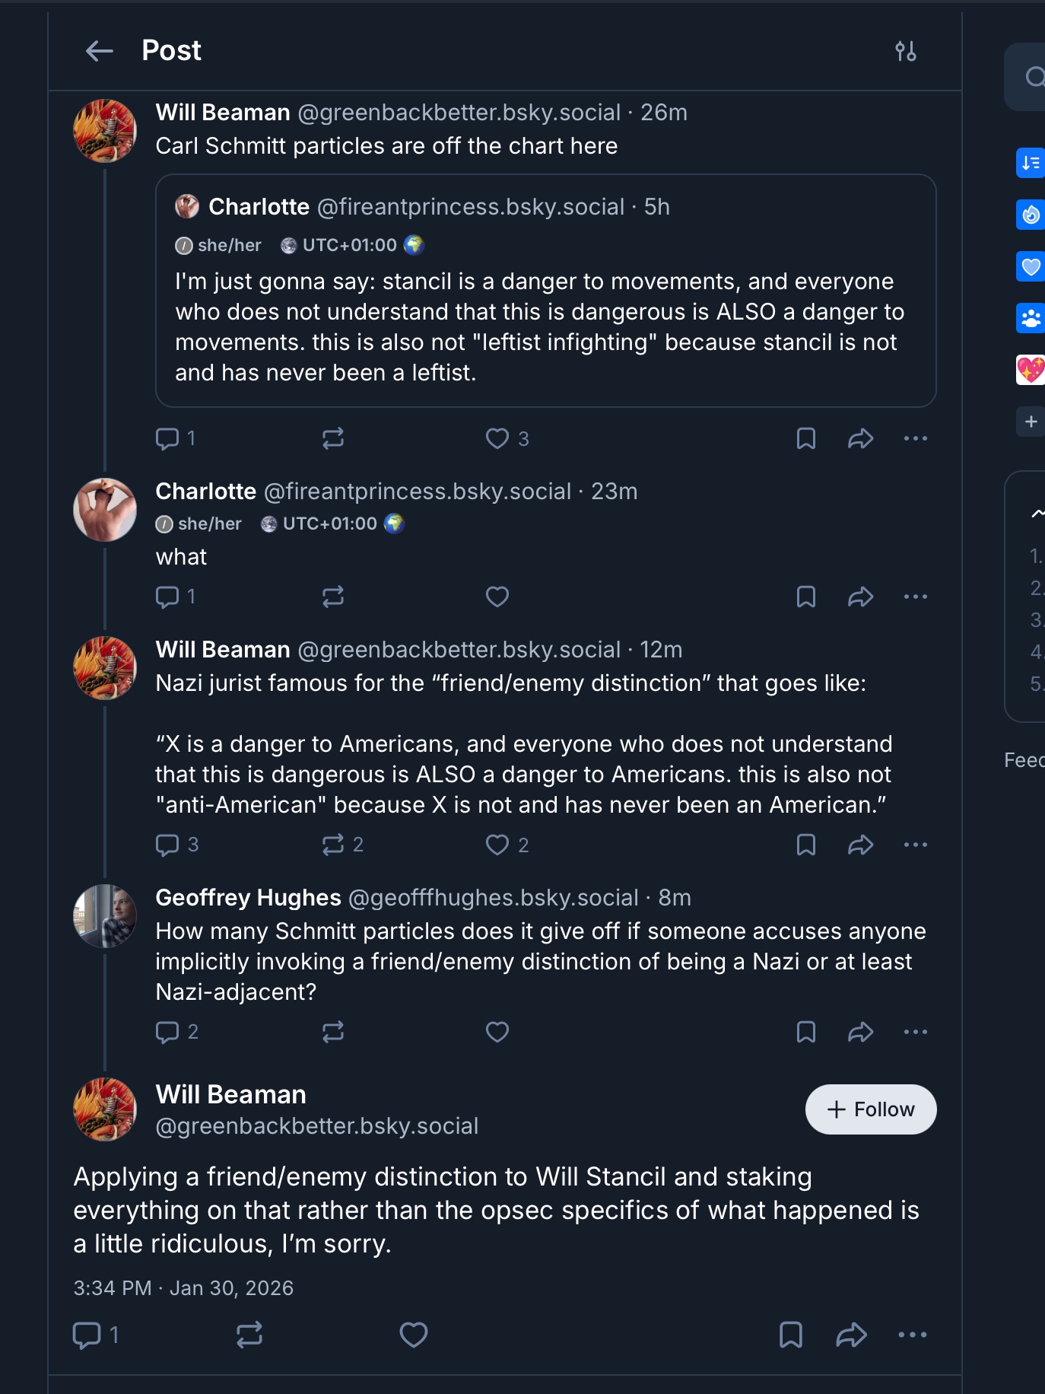Click Charlotte's avatar on the "what" reply
The width and height of the screenshot is (1045, 1394).
105,510
